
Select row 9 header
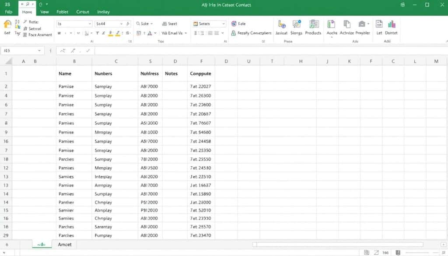click(6, 132)
